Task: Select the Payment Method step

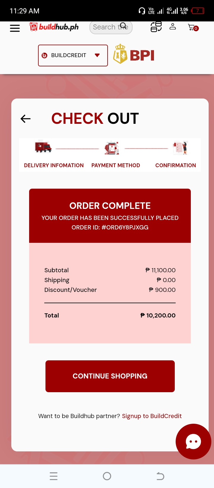Action: [116, 165]
